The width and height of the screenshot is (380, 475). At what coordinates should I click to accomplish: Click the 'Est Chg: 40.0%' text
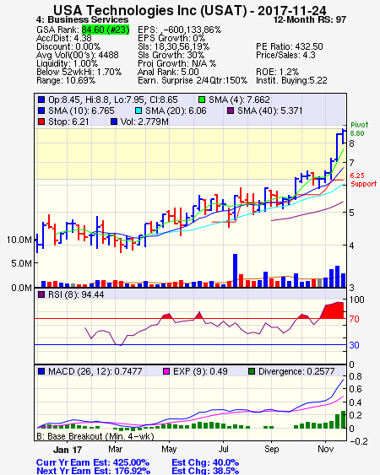[x=205, y=463]
